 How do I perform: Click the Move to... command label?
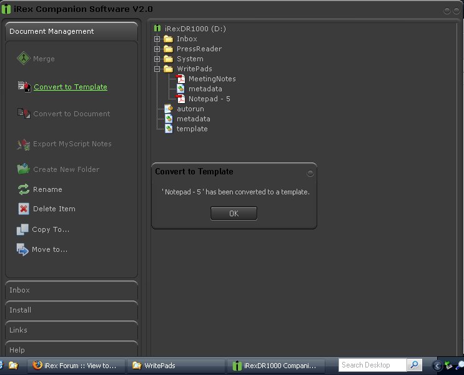pos(50,250)
